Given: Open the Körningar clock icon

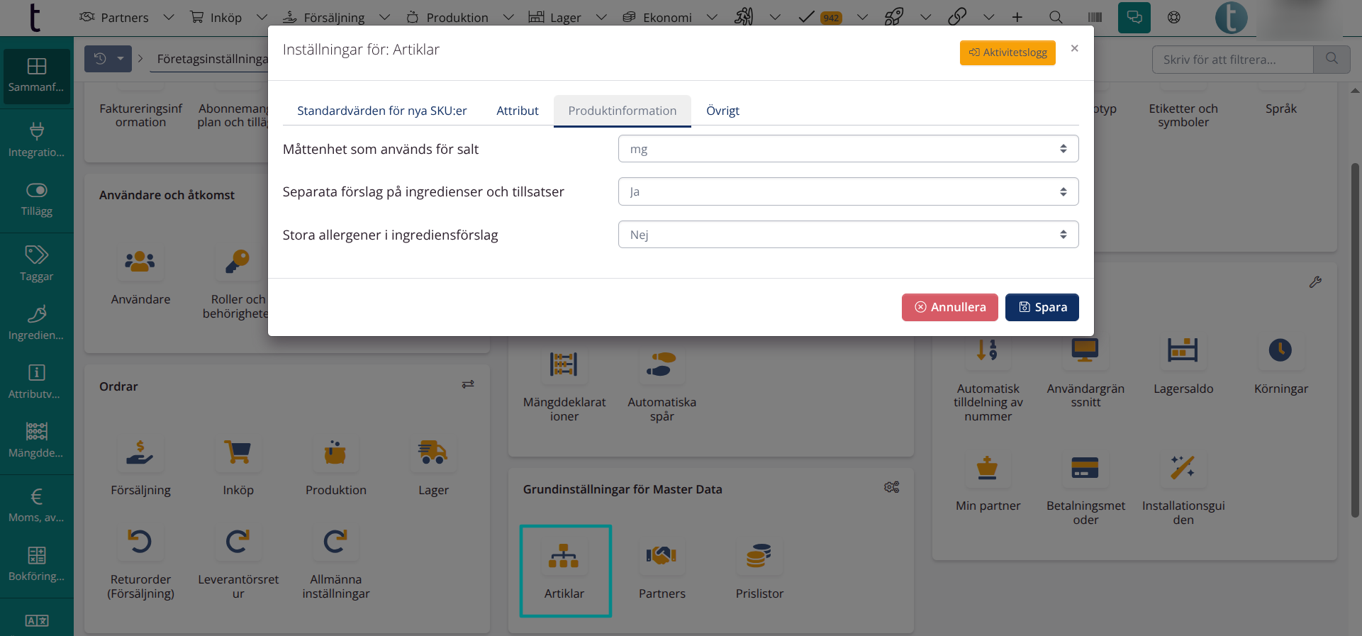Looking at the screenshot, I should click(x=1280, y=350).
